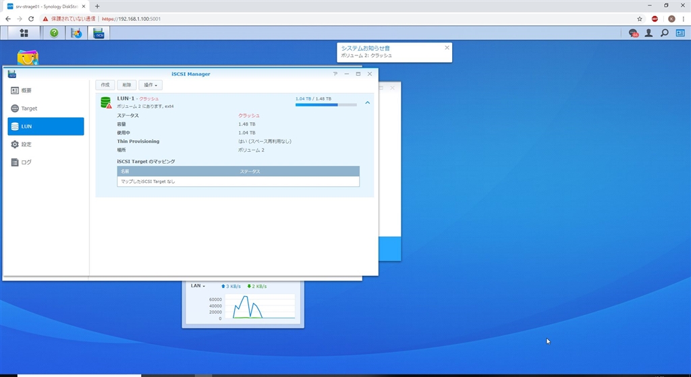Screen dimensions: 691x377
Task: Open Package Center desktop shortcut
Action: (28, 58)
